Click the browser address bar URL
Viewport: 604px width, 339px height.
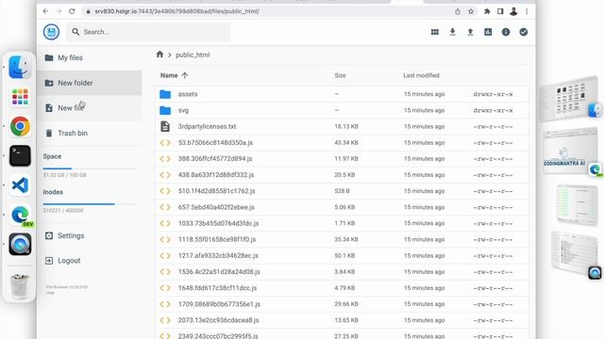(x=176, y=11)
